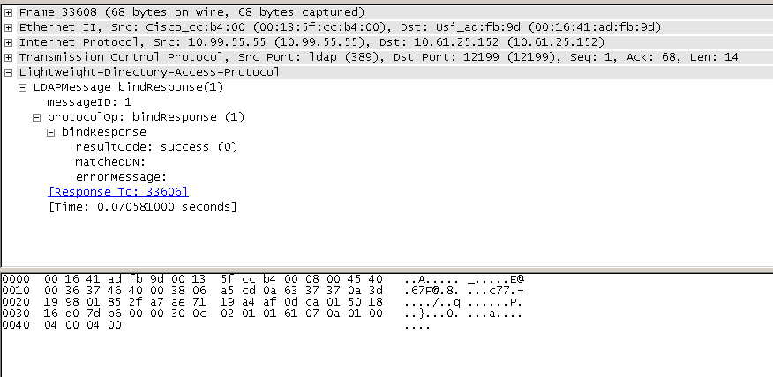Collapse the LDAPMessage bindResponse(1) node
The image size is (773, 377).
click(x=22, y=88)
